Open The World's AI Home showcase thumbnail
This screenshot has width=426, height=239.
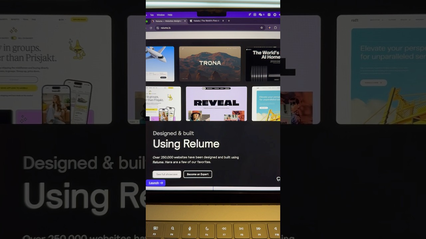point(263,64)
